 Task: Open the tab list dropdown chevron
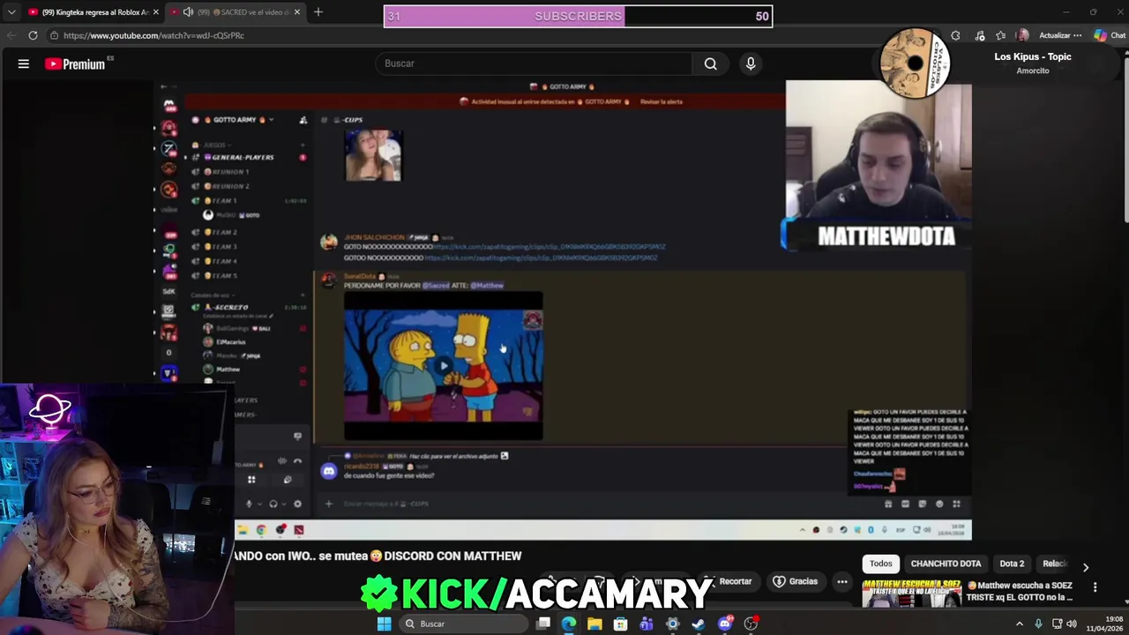tap(11, 12)
